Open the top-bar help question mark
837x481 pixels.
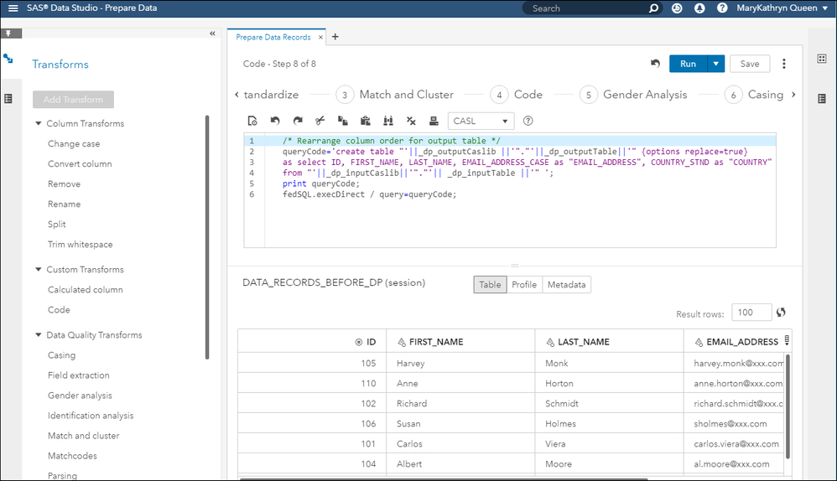click(x=722, y=8)
